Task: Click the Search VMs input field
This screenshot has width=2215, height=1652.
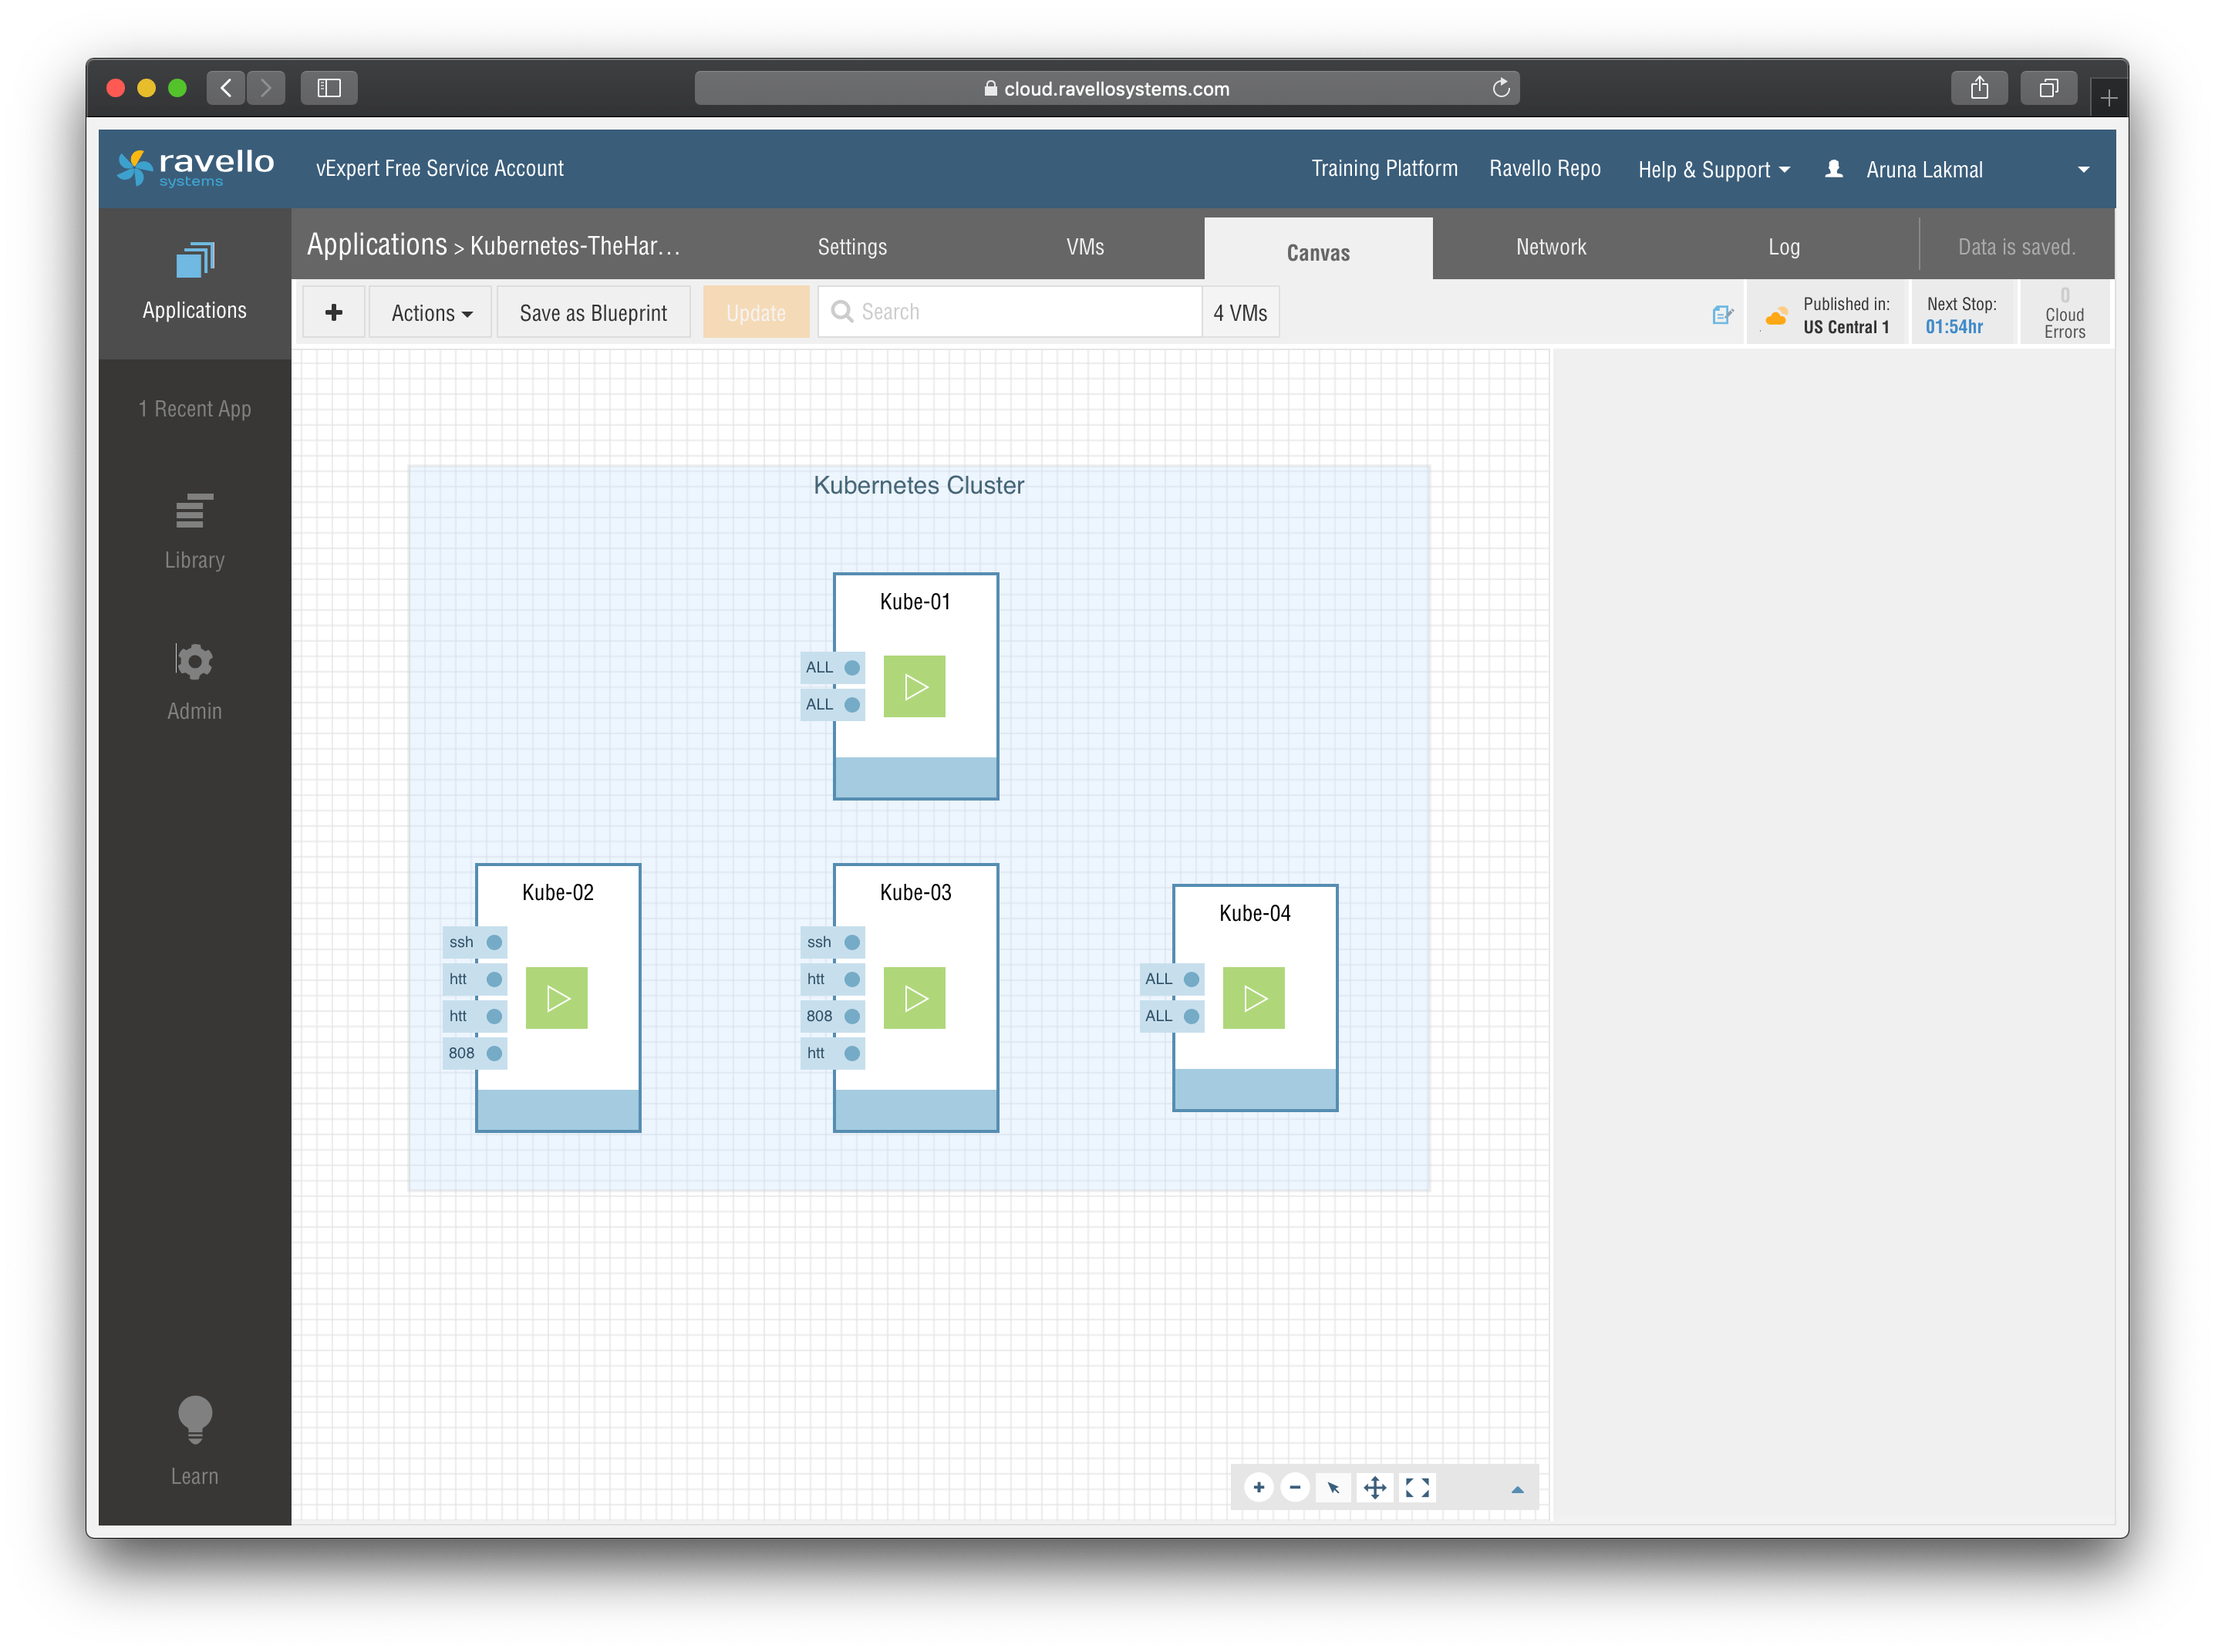Action: (1010, 312)
